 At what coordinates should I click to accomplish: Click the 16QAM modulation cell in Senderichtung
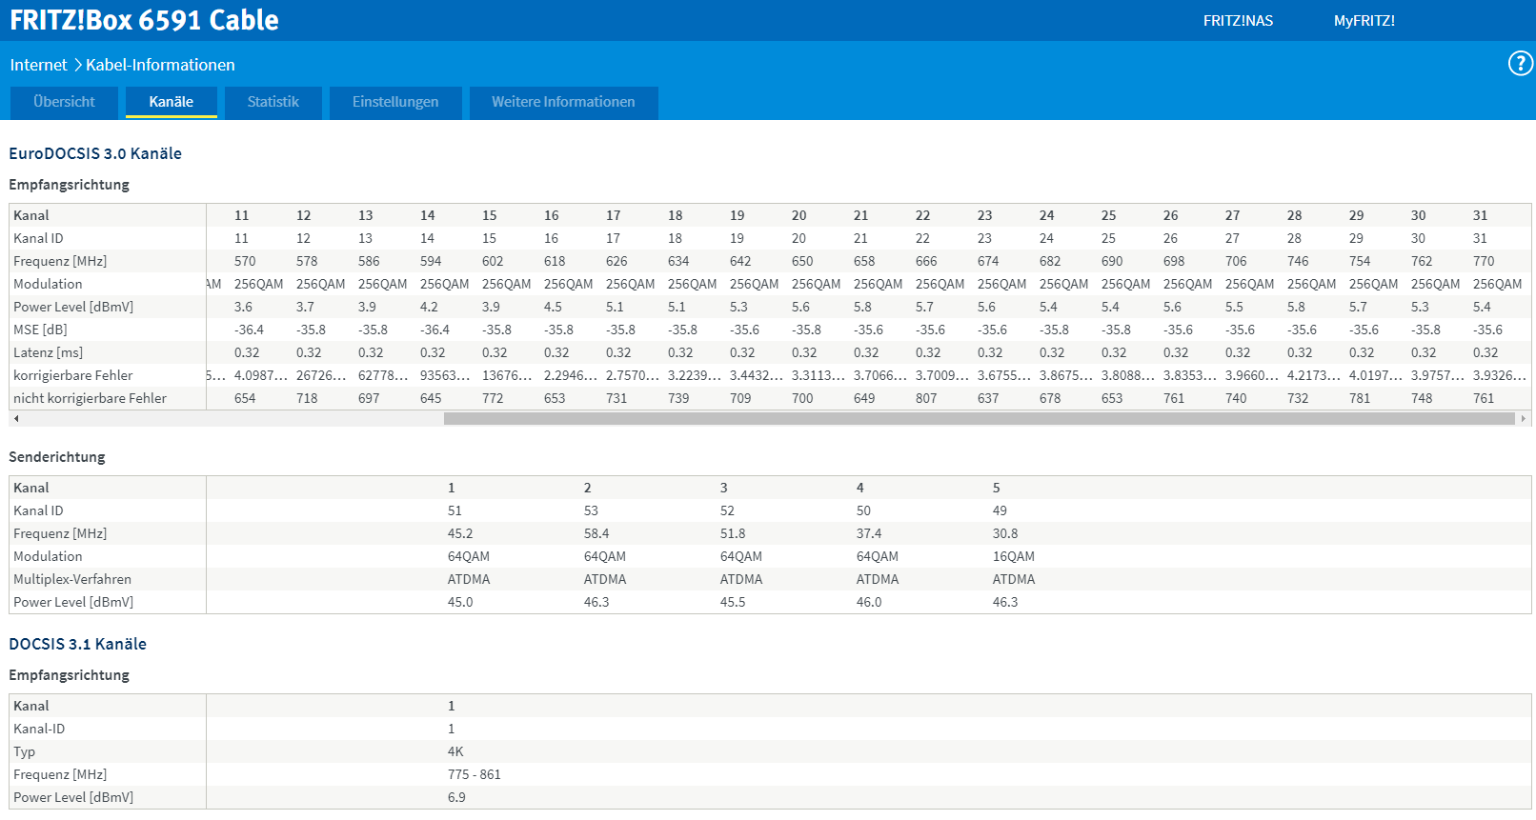click(x=1013, y=556)
